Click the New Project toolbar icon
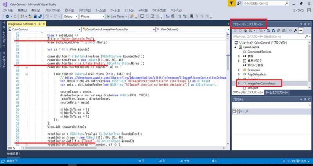This screenshot has width=313, height=166. (x=22, y=16)
